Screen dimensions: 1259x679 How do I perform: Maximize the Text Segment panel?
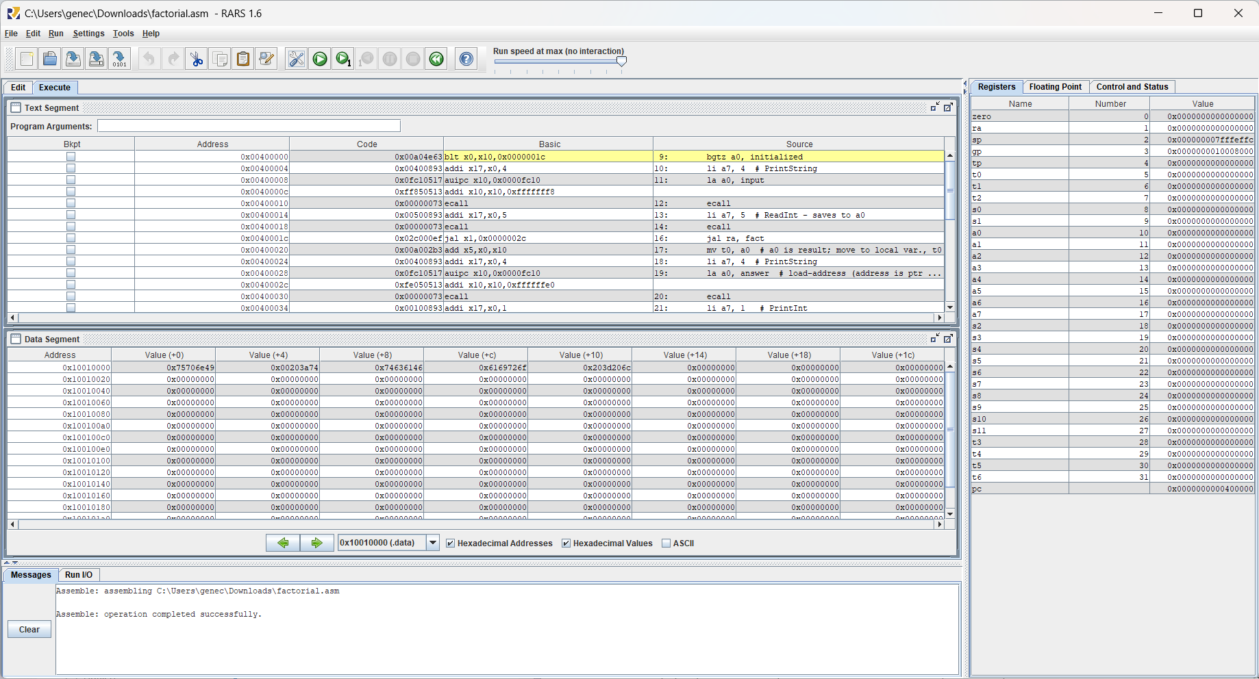(948, 107)
